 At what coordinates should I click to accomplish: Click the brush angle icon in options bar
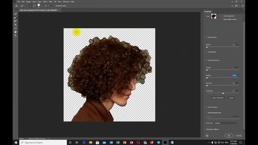tap(46, 6)
